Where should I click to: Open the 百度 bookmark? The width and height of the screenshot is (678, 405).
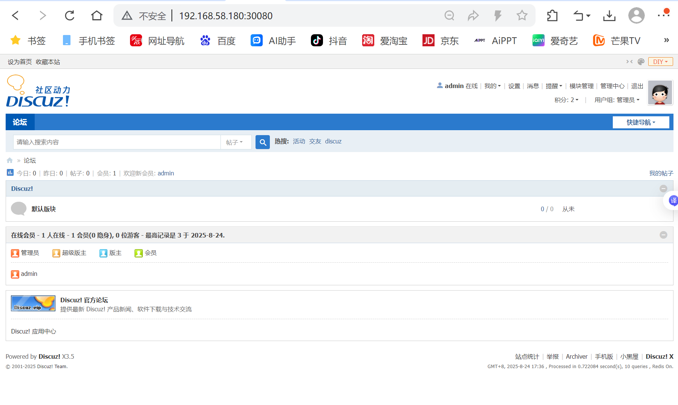pos(218,40)
